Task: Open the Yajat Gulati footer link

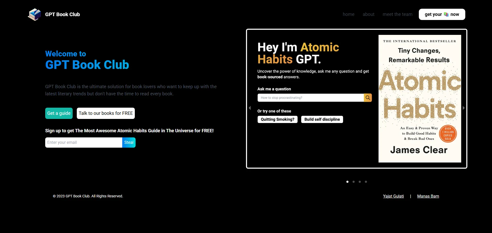Action: [393, 196]
